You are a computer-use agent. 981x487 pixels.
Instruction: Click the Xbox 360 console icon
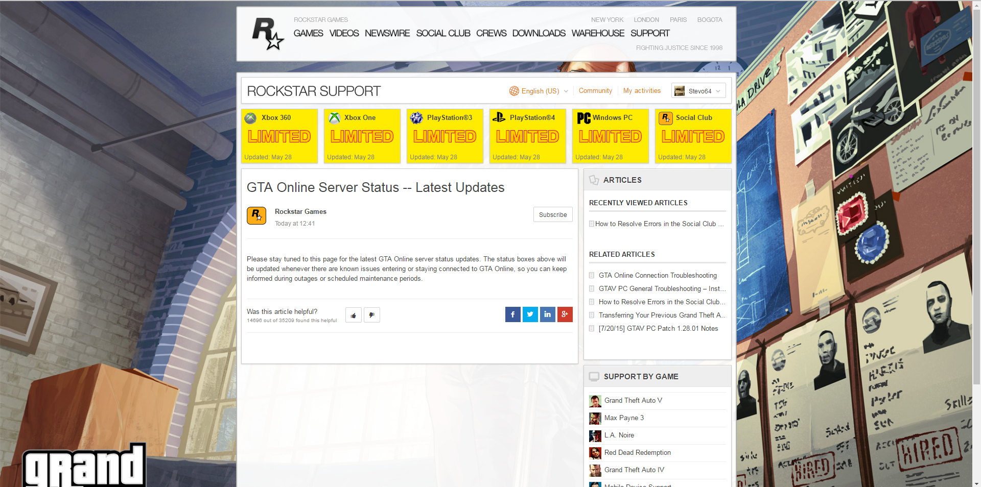pos(250,118)
